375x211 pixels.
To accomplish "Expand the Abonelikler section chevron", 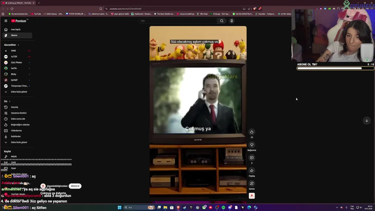I will (x=18, y=45).
